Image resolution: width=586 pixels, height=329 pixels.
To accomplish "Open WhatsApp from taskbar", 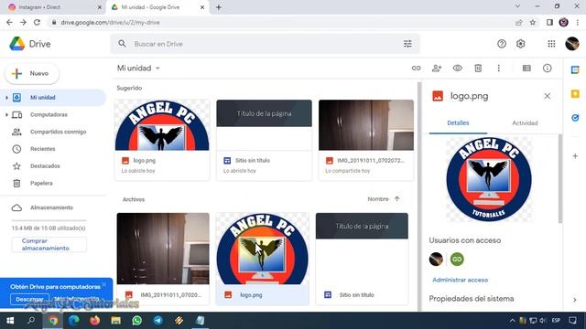I will [x=136, y=321].
